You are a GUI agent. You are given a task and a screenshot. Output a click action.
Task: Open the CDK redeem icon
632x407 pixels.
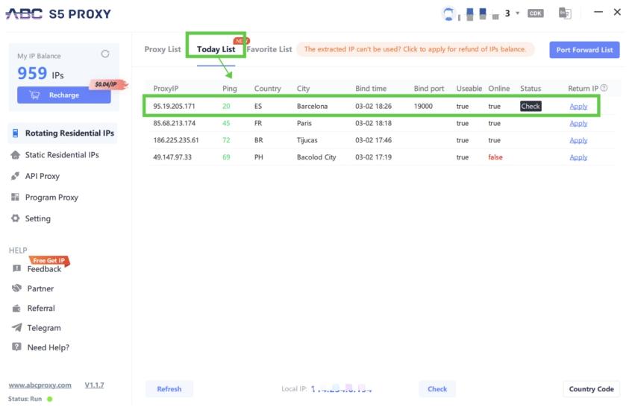[535, 13]
